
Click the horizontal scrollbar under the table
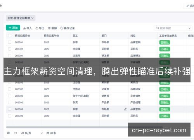pos(84,127)
